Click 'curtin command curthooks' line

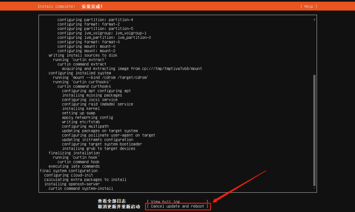point(84,86)
